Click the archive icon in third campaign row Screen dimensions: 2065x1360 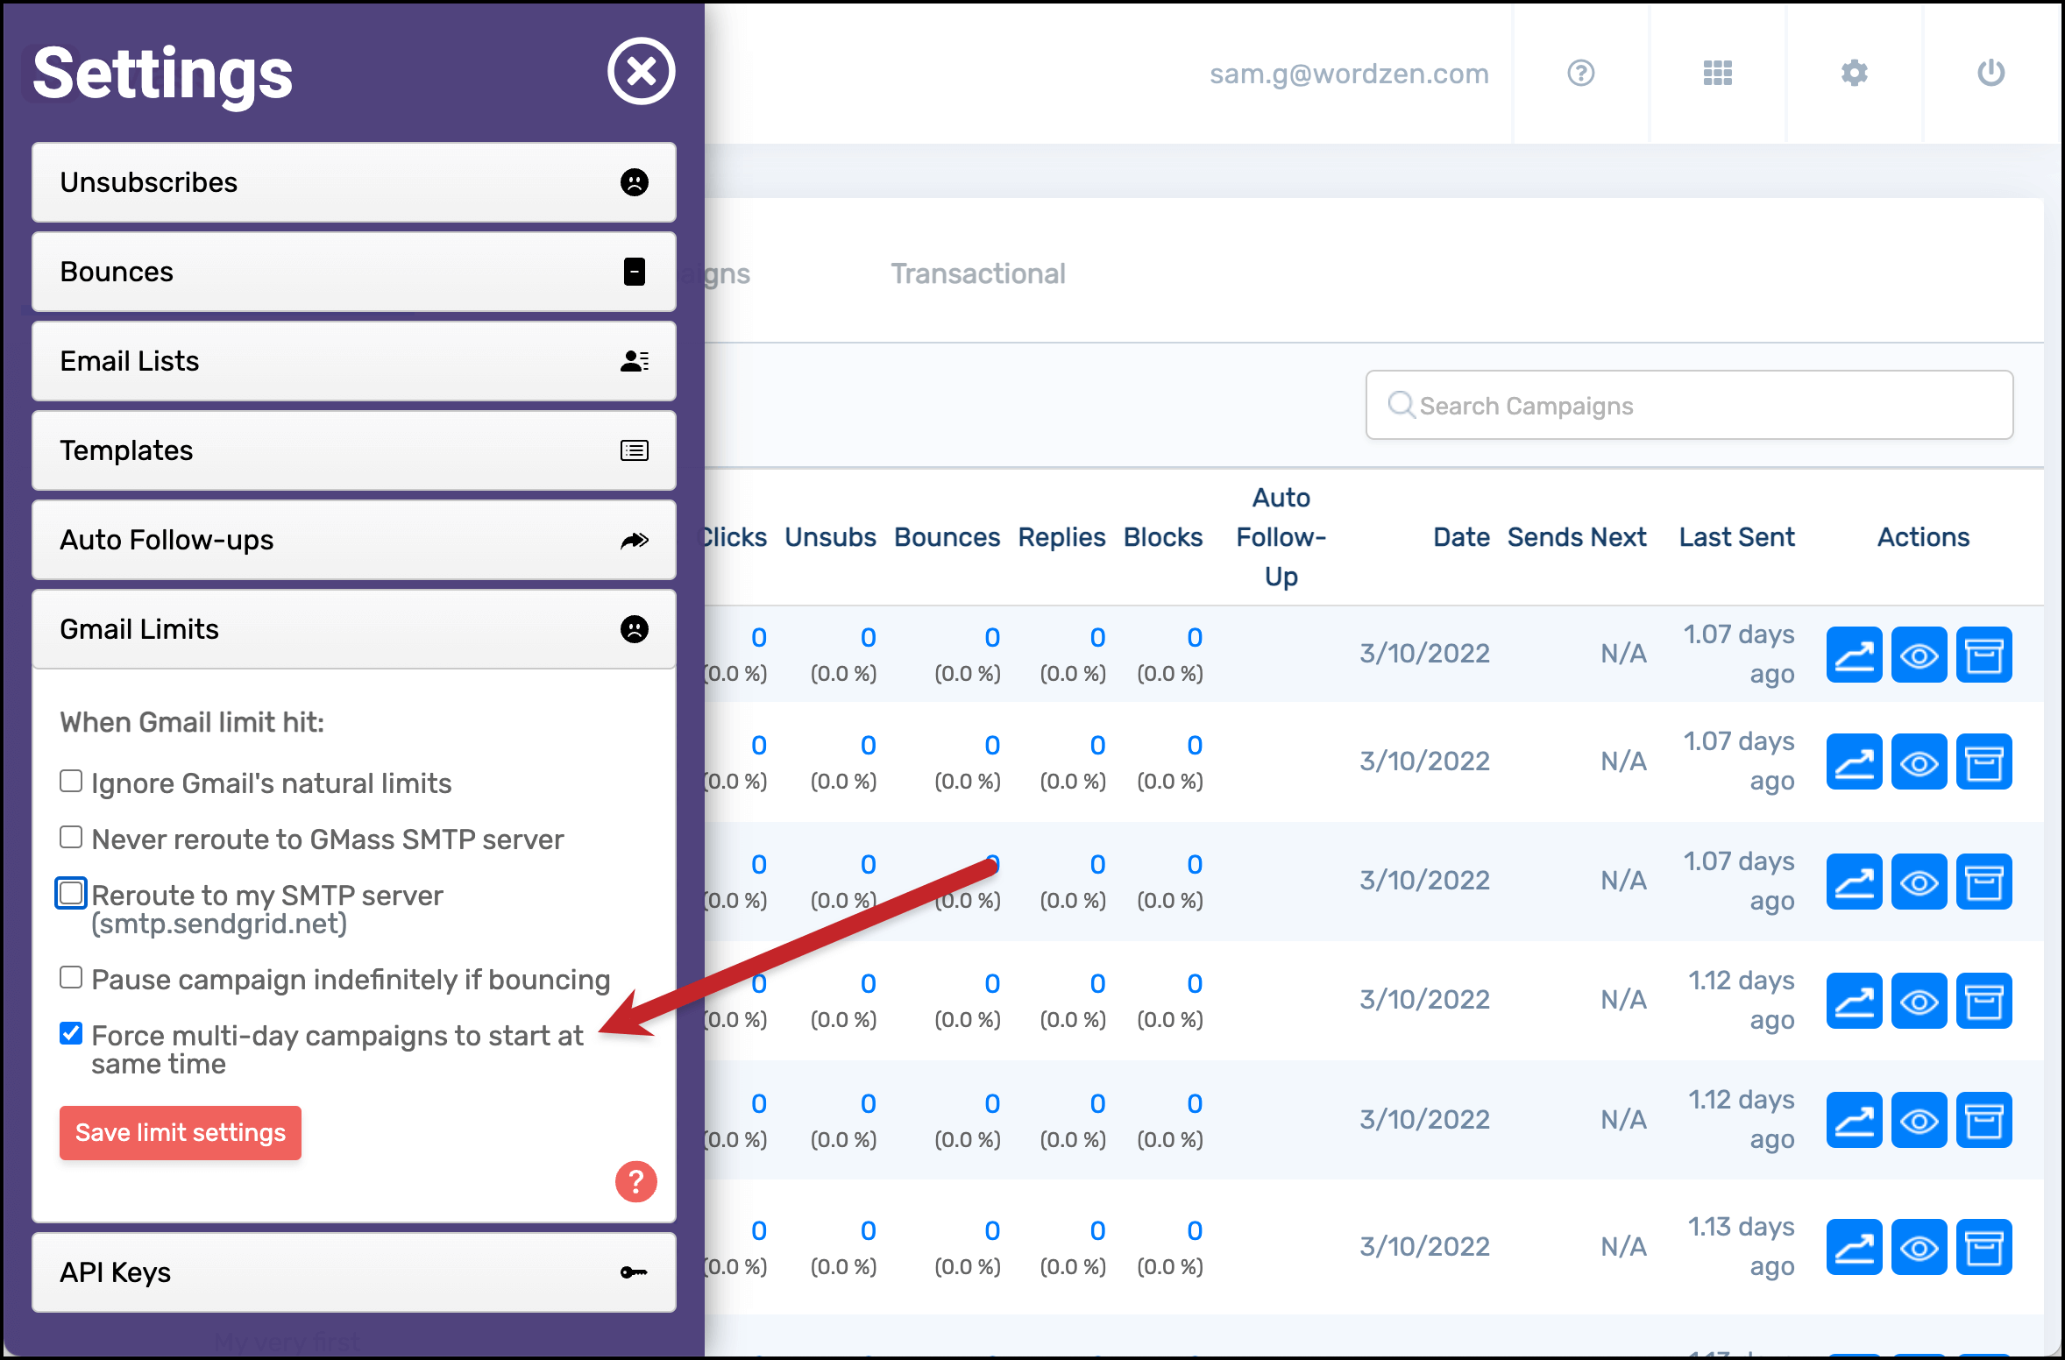tap(1983, 882)
